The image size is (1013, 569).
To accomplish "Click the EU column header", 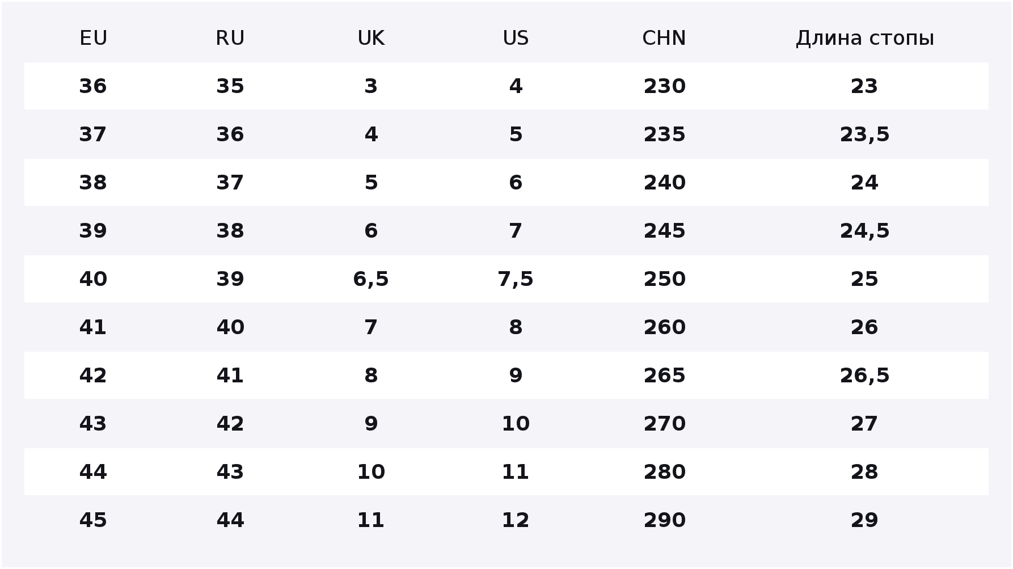I will pyautogui.click(x=94, y=38).
